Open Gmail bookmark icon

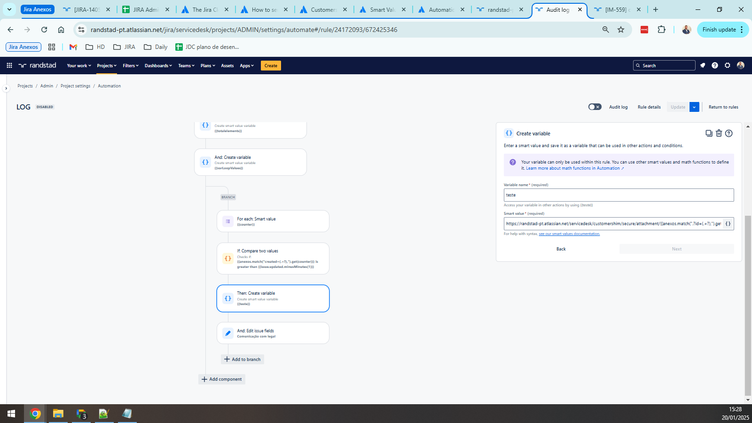73,47
